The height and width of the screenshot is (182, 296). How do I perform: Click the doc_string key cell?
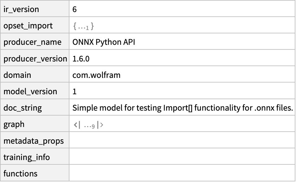[35, 107]
